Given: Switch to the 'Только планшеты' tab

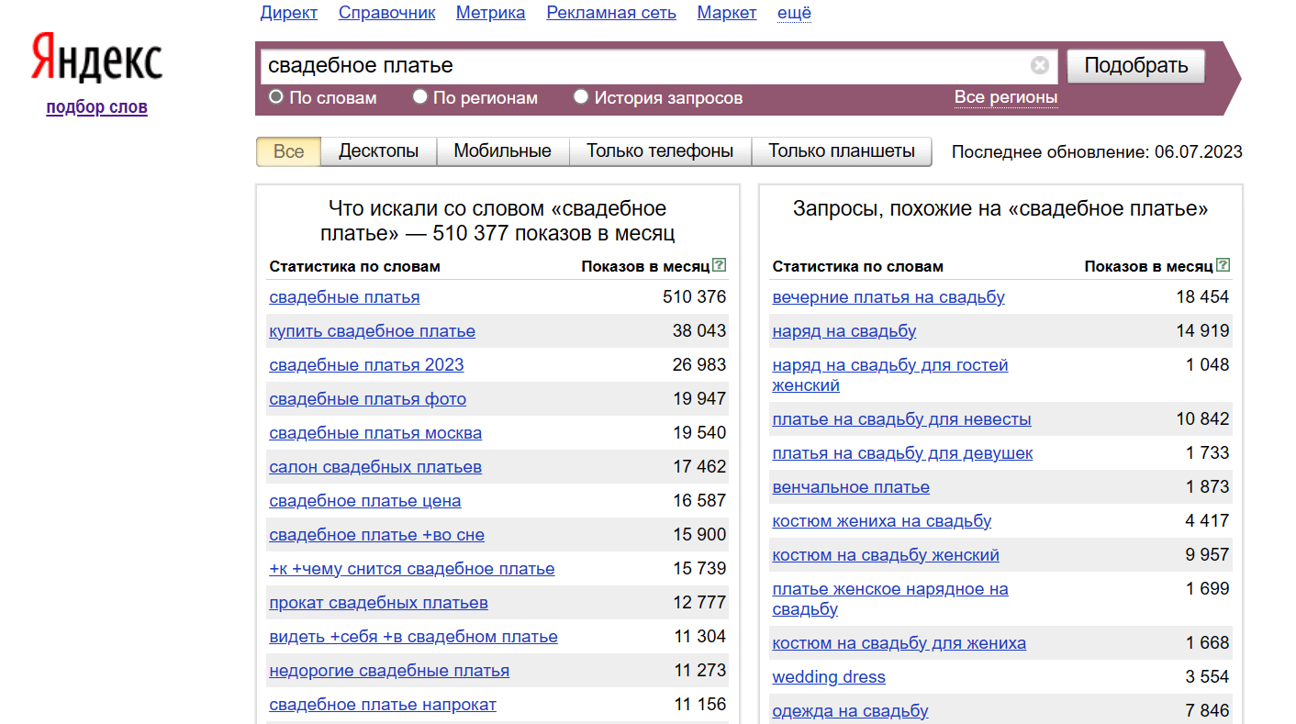Looking at the screenshot, I should coord(842,151).
